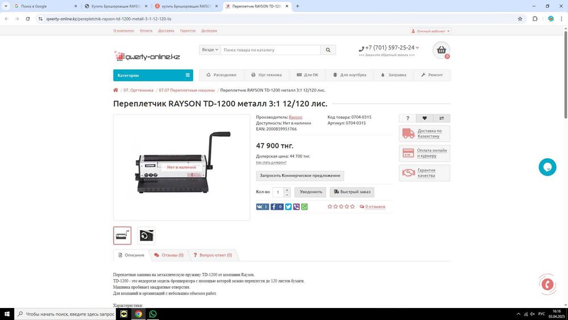This screenshot has width=568, height=320.
Task: Open Как стать дилером link
Action: tap(271, 163)
